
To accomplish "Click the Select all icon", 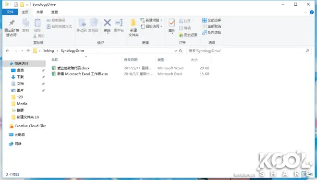I will 205,20.
